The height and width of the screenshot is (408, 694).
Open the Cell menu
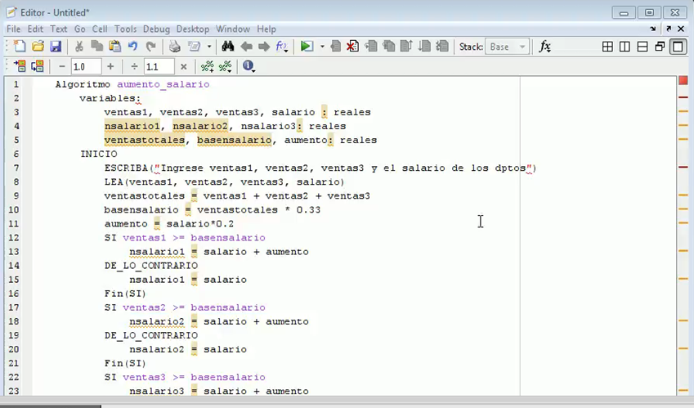(100, 29)
